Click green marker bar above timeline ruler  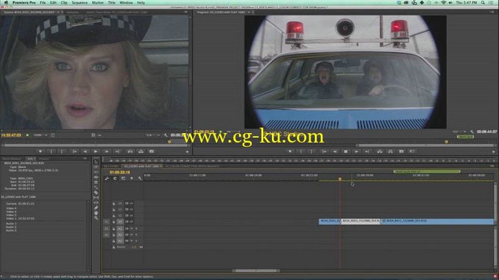pyautogui.click(x=427, y=172)
